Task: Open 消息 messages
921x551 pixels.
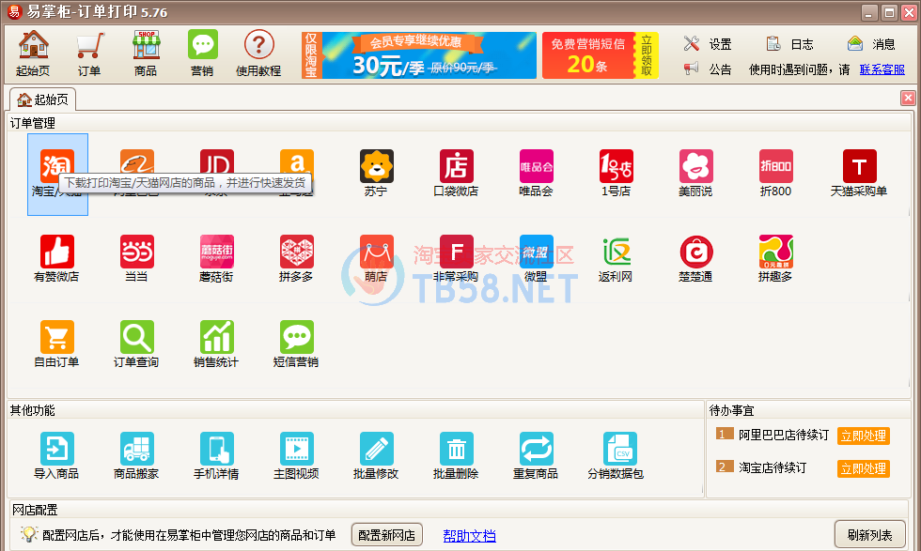Action: click(x=872, y=44)
